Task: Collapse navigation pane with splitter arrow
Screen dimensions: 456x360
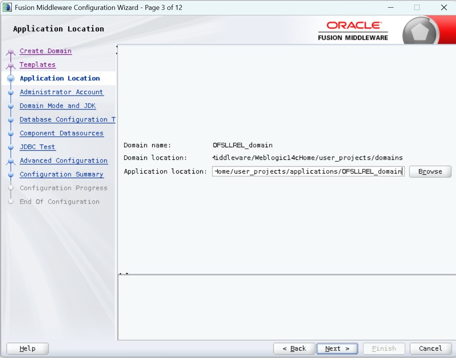Action: (116, 46)
